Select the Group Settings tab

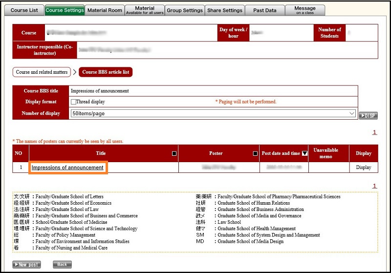184,10
